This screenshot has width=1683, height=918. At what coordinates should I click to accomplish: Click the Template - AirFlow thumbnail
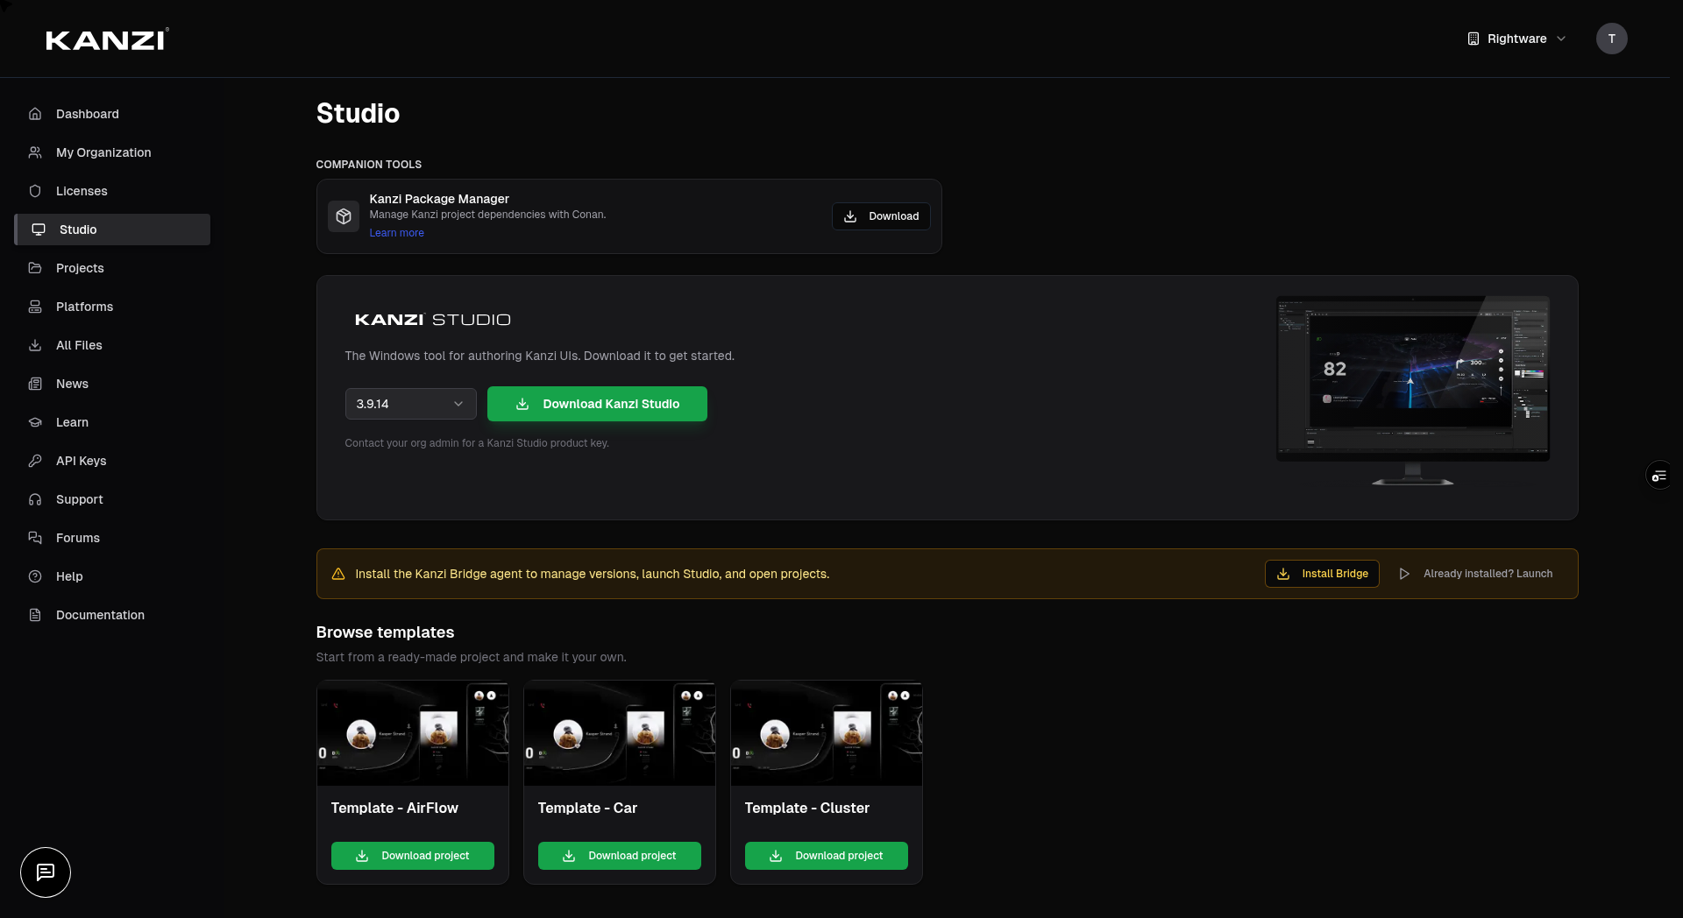click(413, 733)
